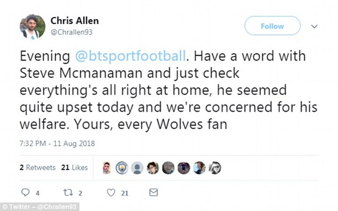Viewport: 338px width, 211px height.
Task: Send tweet via direct message envelope icon
Action: click(x=154, y=192)
